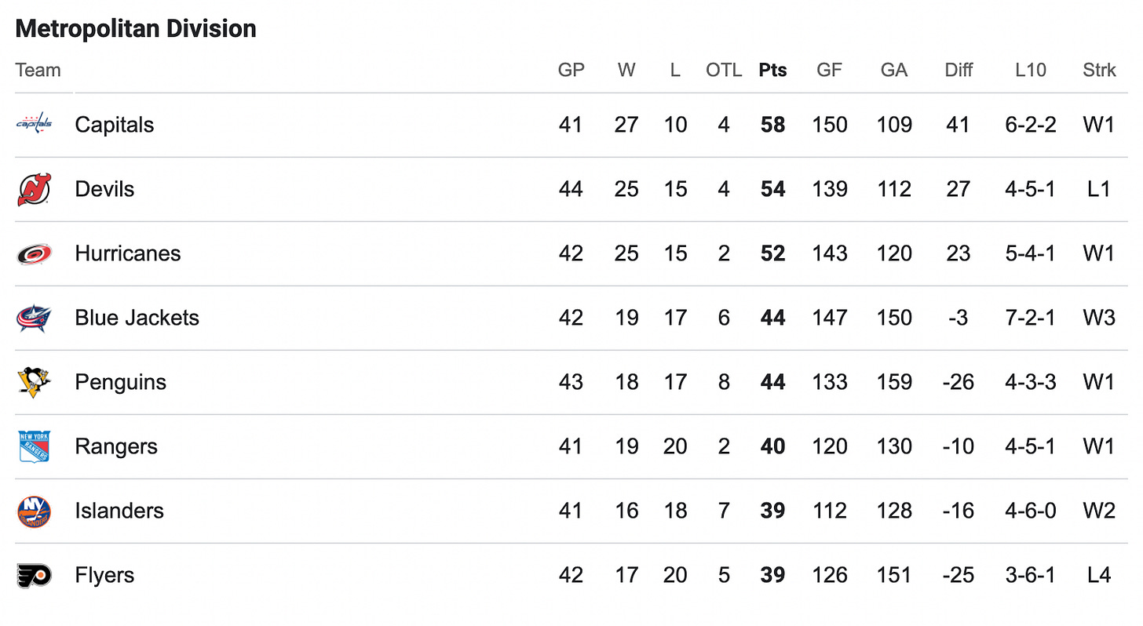This screenshot has height=626, width=1143.
Task: Select the Islanders logo icon
Action: point(35,511)
